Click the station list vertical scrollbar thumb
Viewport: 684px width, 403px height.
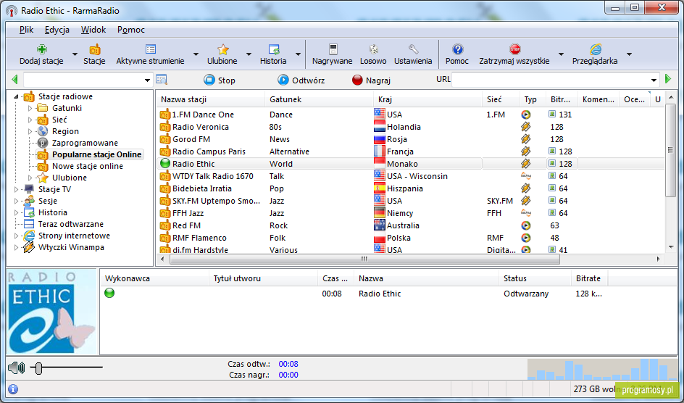pyautogui.click(x=670, y=151)
